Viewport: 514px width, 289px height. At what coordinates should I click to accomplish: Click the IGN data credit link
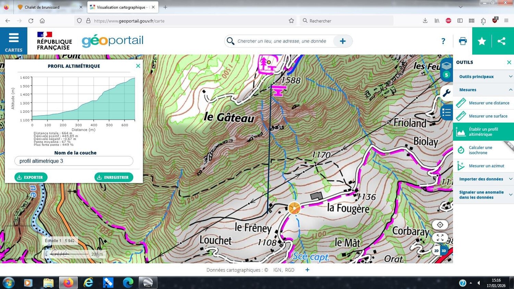pos(277,270)
